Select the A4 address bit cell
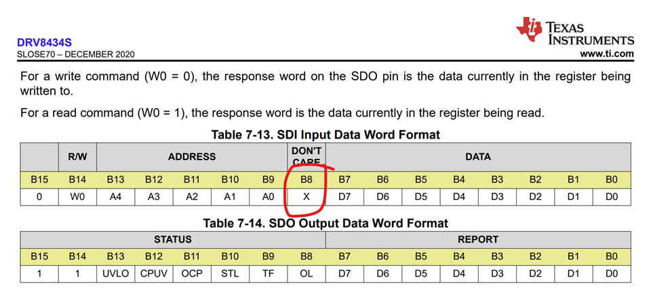The image size is (651, 288). coord(116,197)
